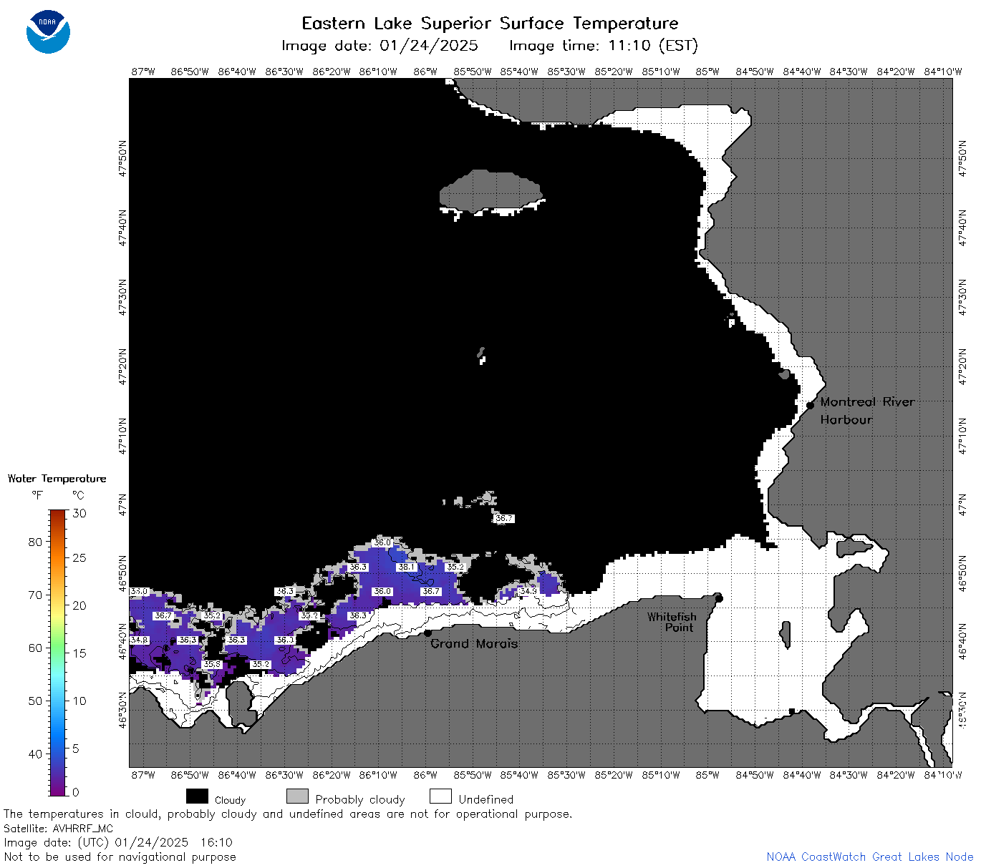This screenshot has width=981, height=868.
Task: Click the 60 Fahrenheit tick label
Action: click(x=35, y=648)
